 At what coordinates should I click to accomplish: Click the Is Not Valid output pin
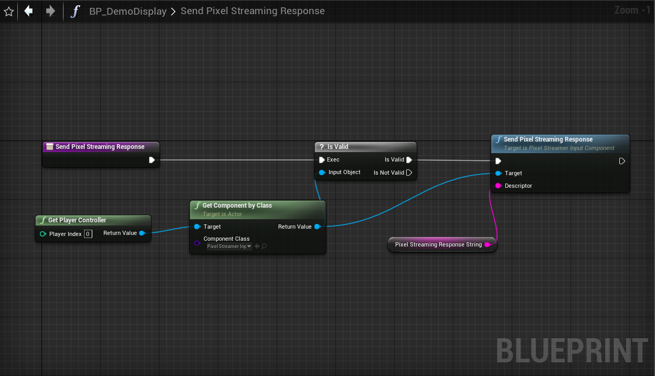pos(409,173)
